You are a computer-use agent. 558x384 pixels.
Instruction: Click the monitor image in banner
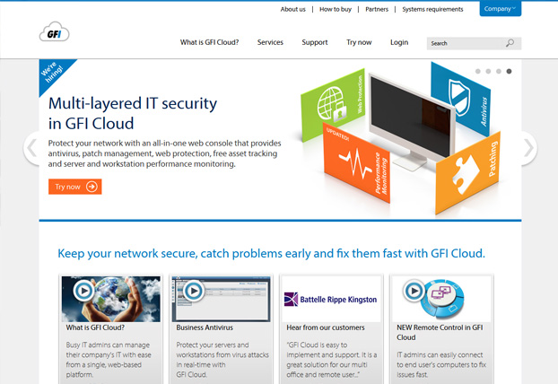411,121
